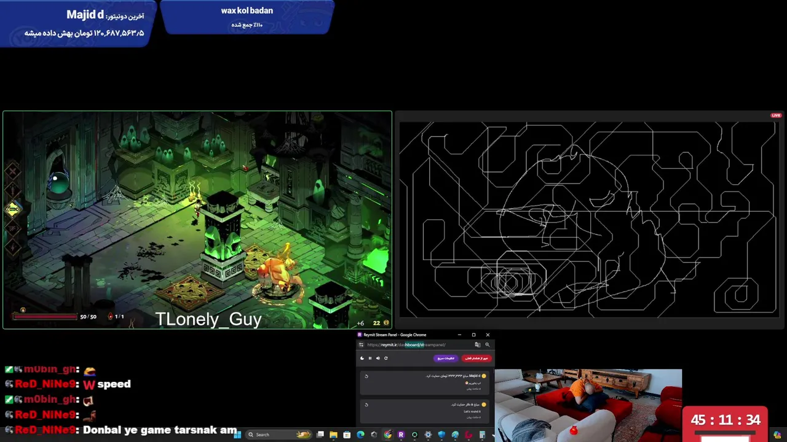Mute sound with speaker icon in Reymit panel
The width and height of the screenshot is (787, 442).
tap(378, 358)
